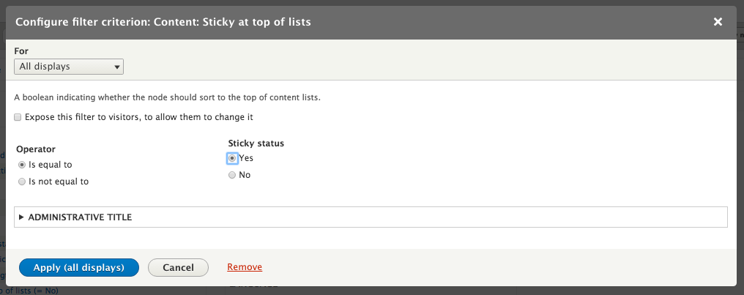The width and height of the screenshot is (744, 295).
Task: Click the 'Operator' group label
Action: pos(36,149)
